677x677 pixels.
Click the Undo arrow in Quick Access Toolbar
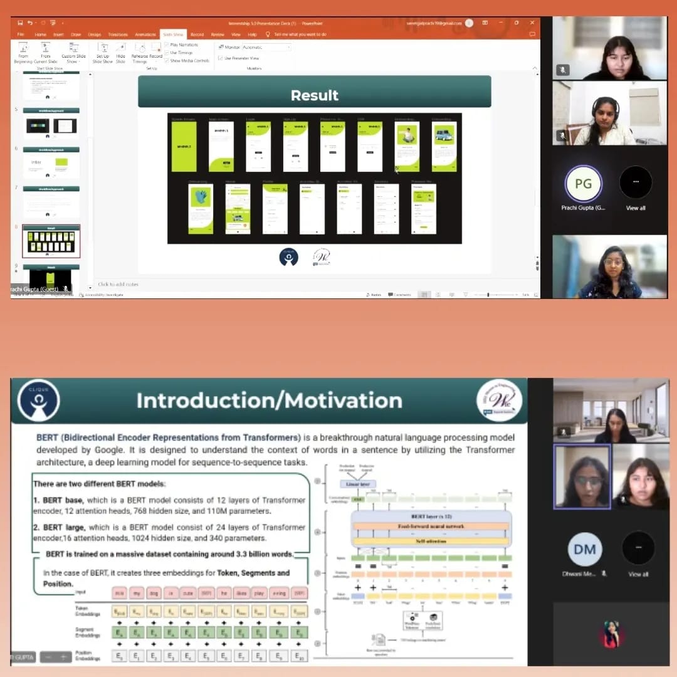pos(30,23)
